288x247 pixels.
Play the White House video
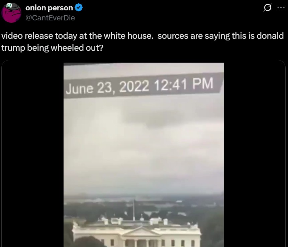pos(143,155)
